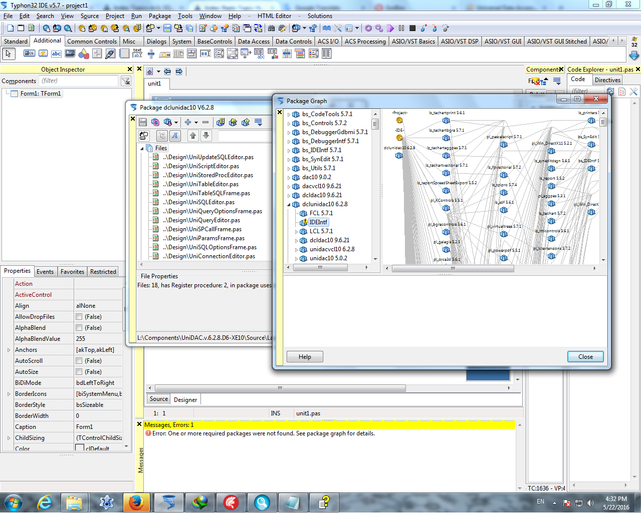
Task: Click the Windows Start button
Action: point(13,502)
